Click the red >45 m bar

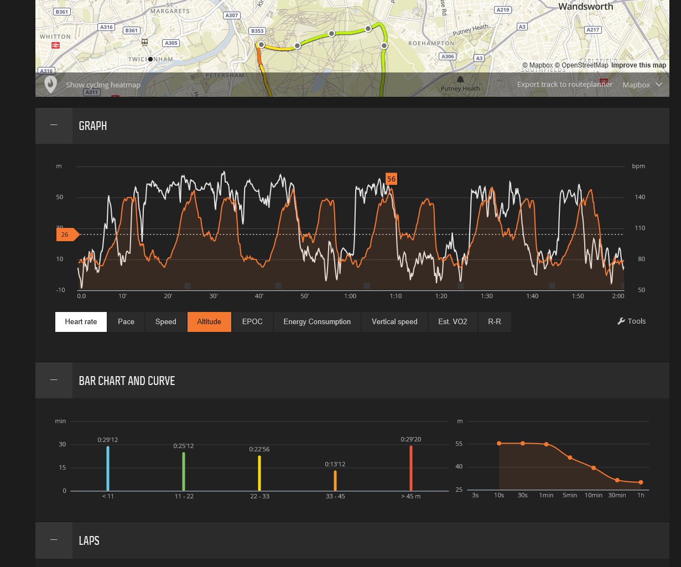[411, 468]
